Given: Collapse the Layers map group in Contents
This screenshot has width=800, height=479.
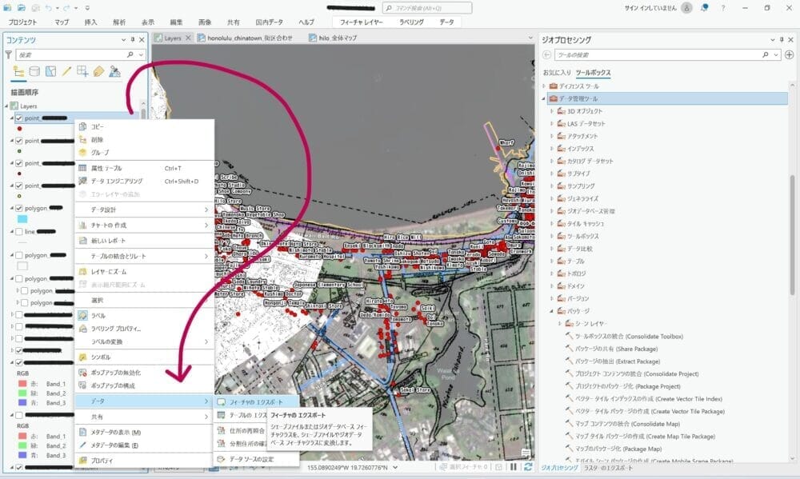Looking at the screenshot, I should tap(6, 106).
